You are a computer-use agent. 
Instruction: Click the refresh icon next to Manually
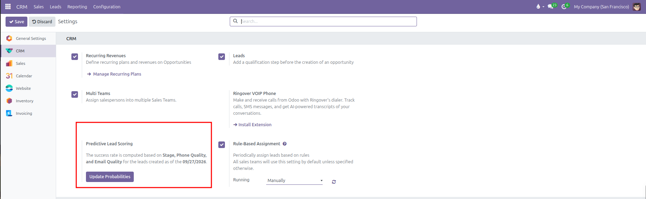[334, 182]
